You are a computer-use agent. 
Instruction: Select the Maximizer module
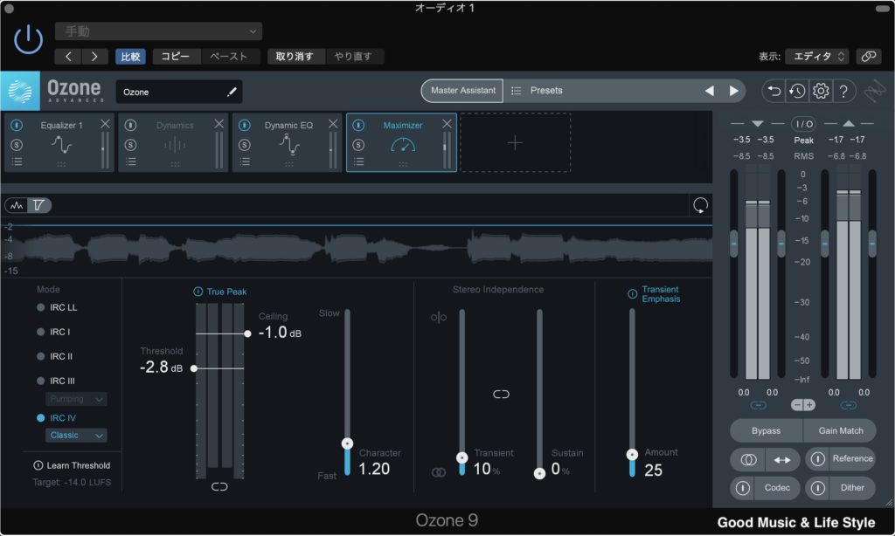[401, 142]
